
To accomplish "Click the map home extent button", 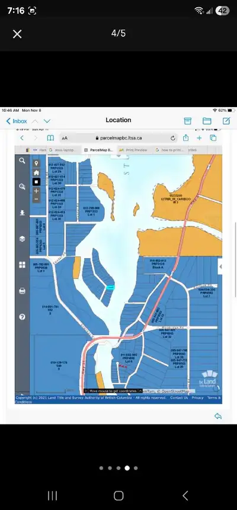I will pyautogui.click(x=36, y=173).
